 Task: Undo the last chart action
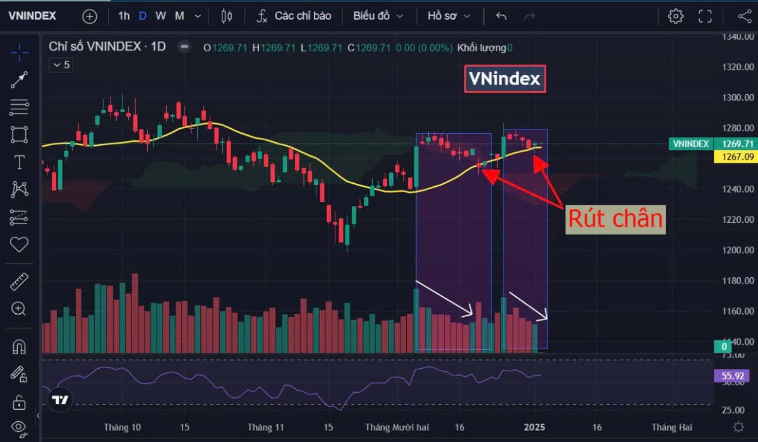coord(502,16)
